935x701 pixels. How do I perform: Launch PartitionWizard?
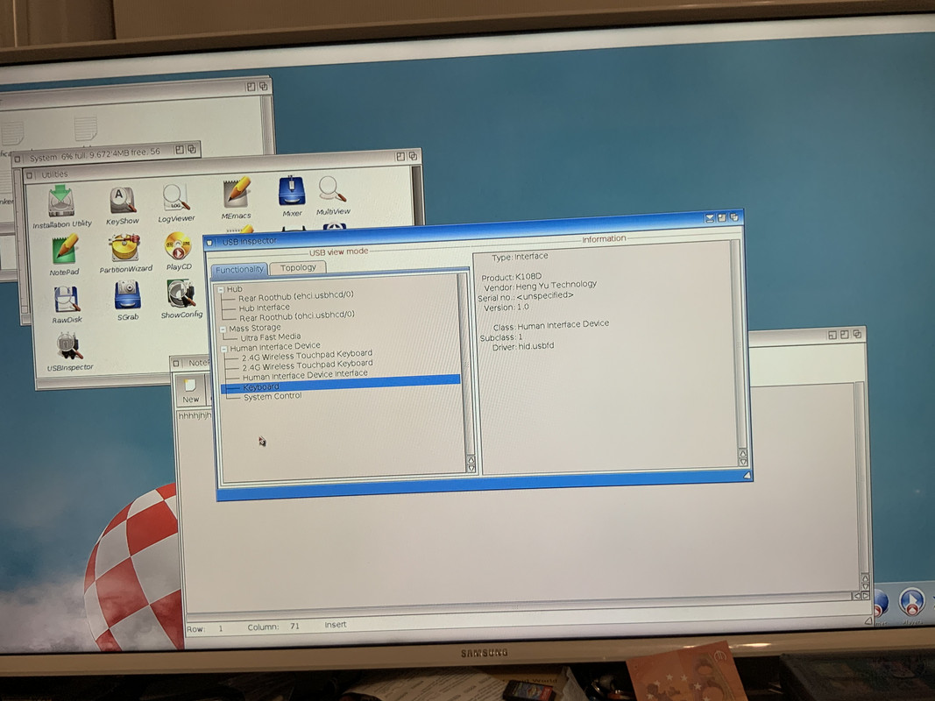pos(125,252)
